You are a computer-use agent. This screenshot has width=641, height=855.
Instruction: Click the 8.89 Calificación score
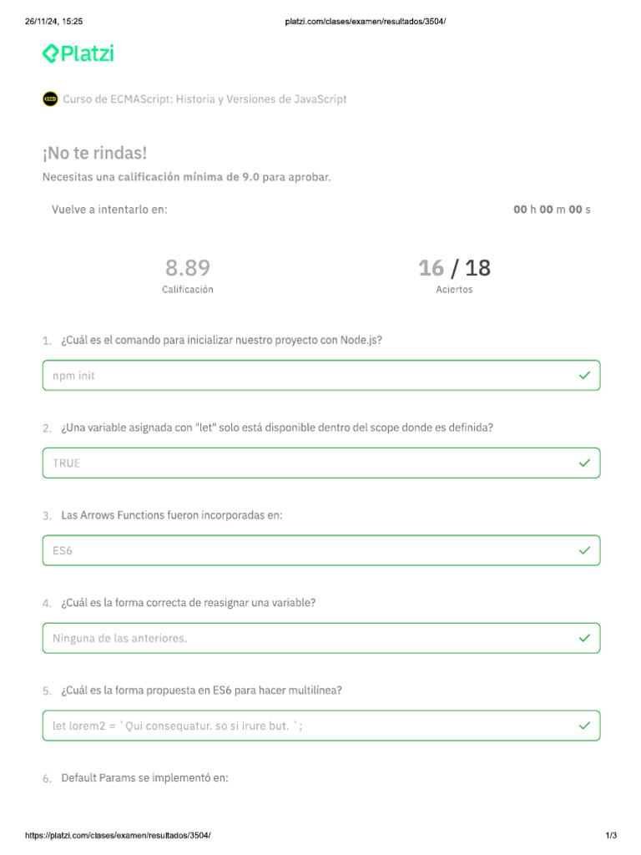coord(188,269)
